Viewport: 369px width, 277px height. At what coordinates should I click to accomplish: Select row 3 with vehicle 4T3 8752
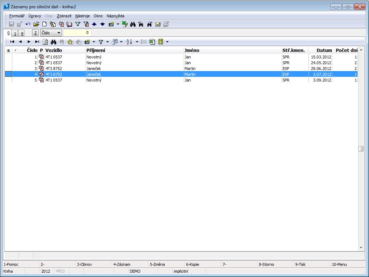[108, 69]
